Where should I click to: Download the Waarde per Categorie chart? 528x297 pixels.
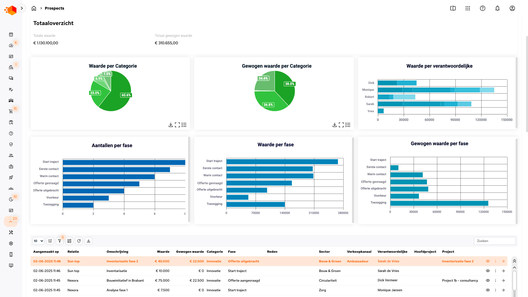[x=171, y=125]
